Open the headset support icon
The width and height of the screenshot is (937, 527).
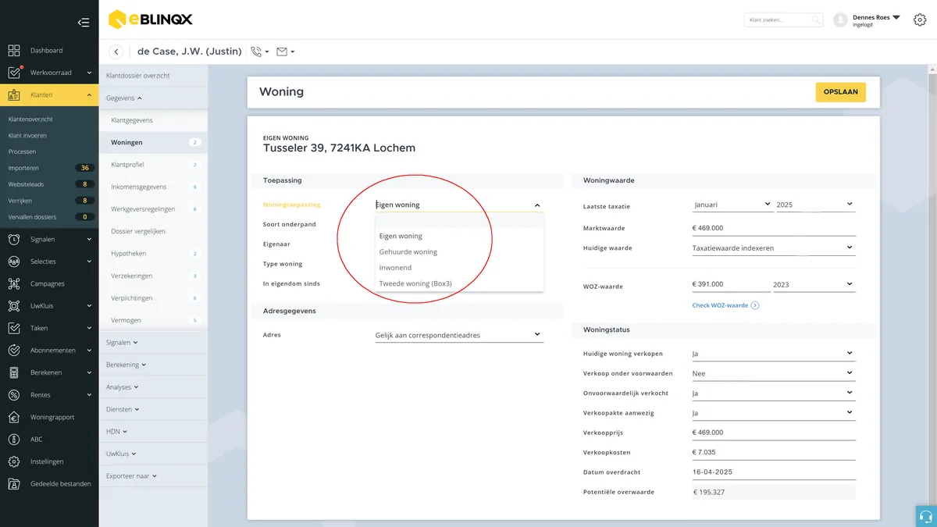tap(926, 516)
